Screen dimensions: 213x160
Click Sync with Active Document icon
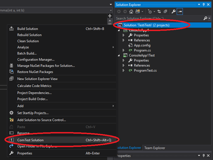[x=159, y=11]
